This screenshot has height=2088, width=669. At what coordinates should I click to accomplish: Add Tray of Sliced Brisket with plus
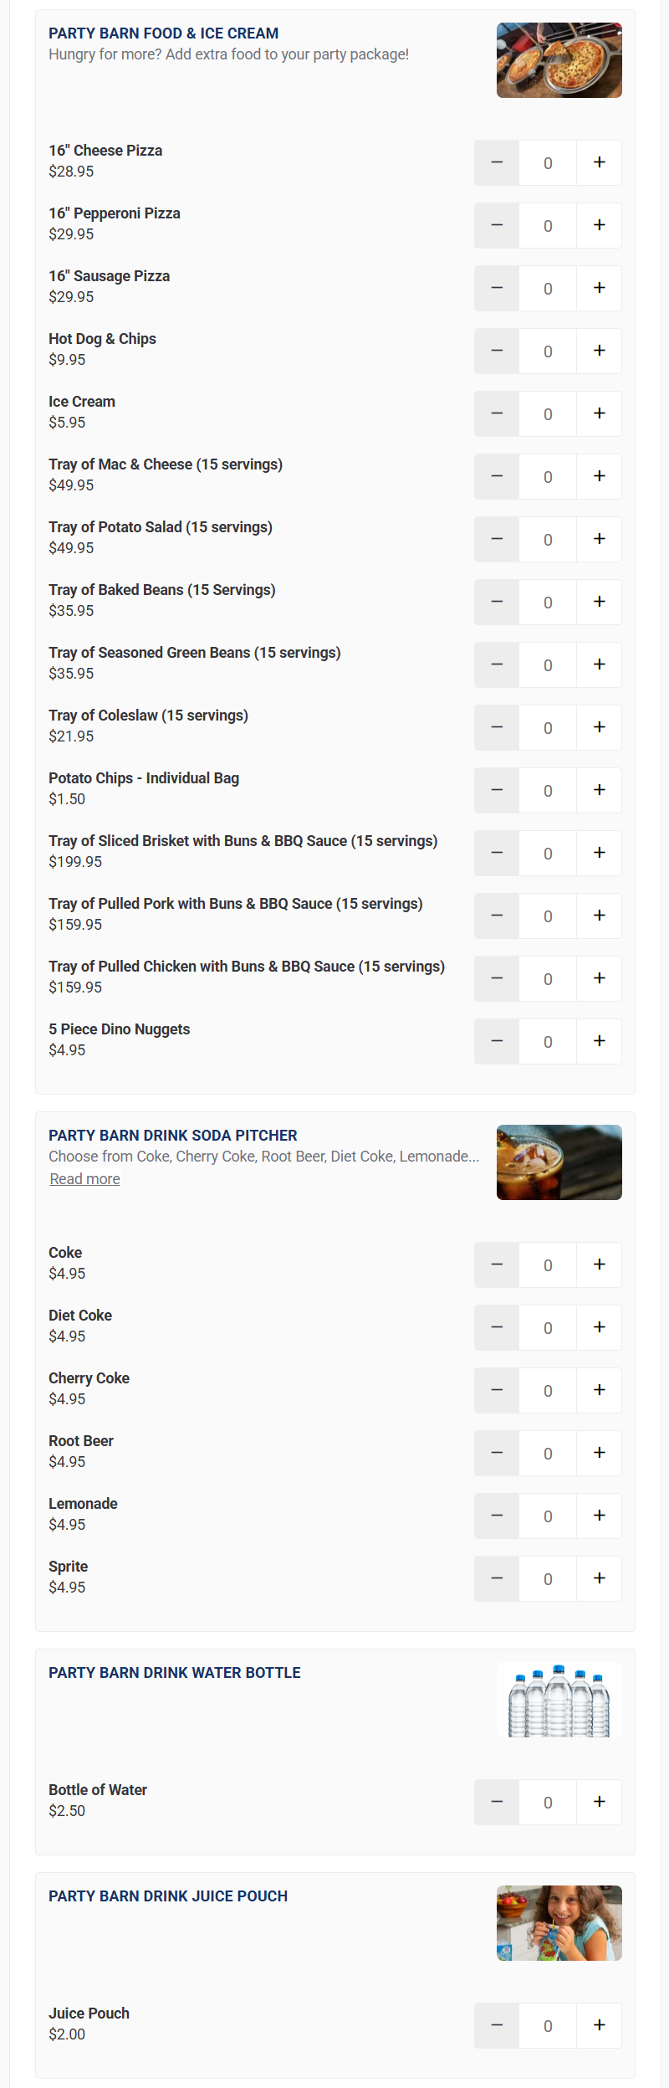[x=599, y=853]
